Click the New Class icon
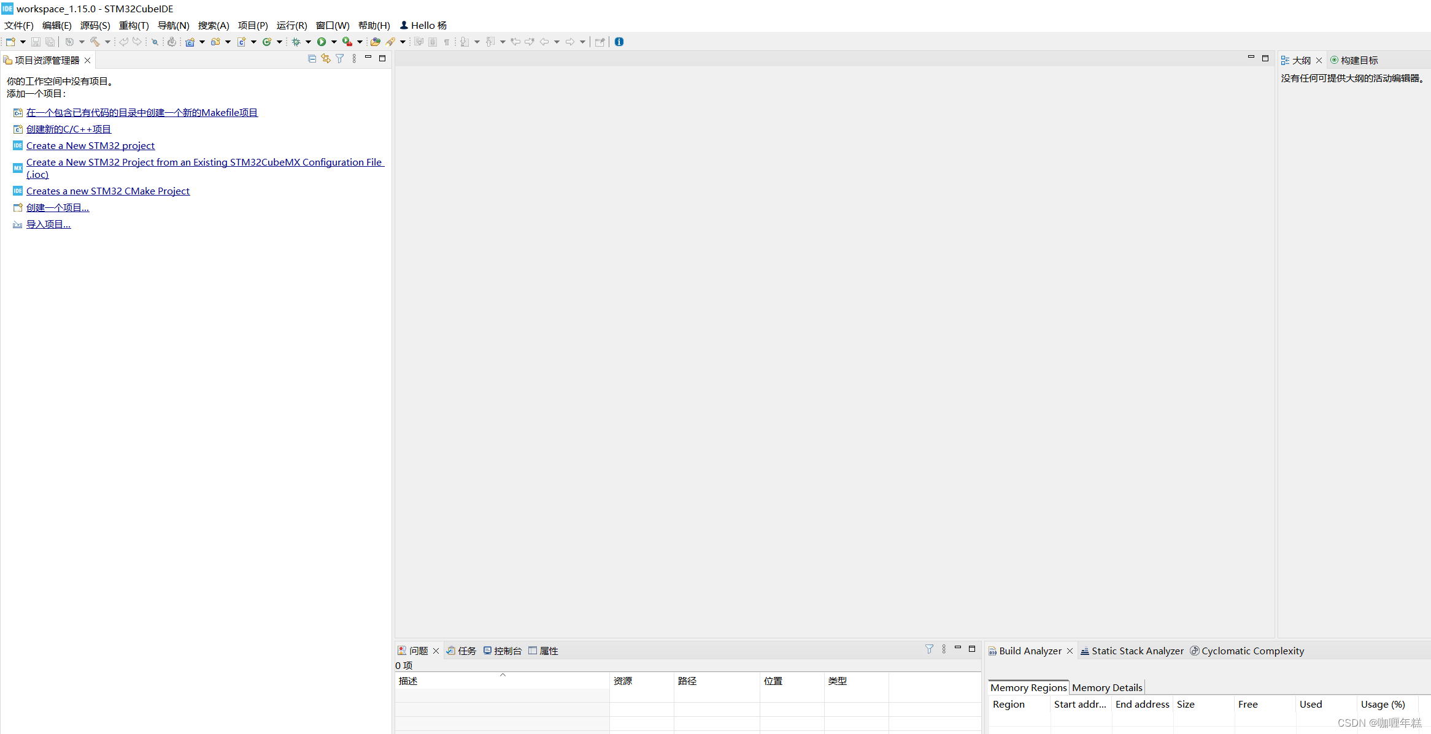The width and height of the screenshot is (1431, 734). click(267, 42)
